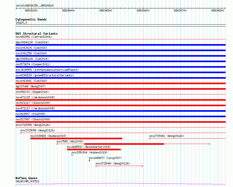Open variant nsv471115 (Jakobsson2008)
The width and height of the screenshot is (233, 187).
[x=35, y=97]
